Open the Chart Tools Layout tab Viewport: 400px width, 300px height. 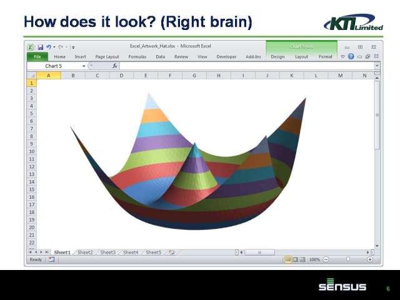301,57
